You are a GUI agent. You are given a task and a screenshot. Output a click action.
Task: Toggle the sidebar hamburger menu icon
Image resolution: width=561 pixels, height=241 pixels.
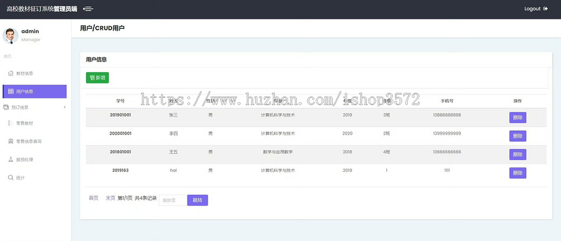[x=88, y=9]
